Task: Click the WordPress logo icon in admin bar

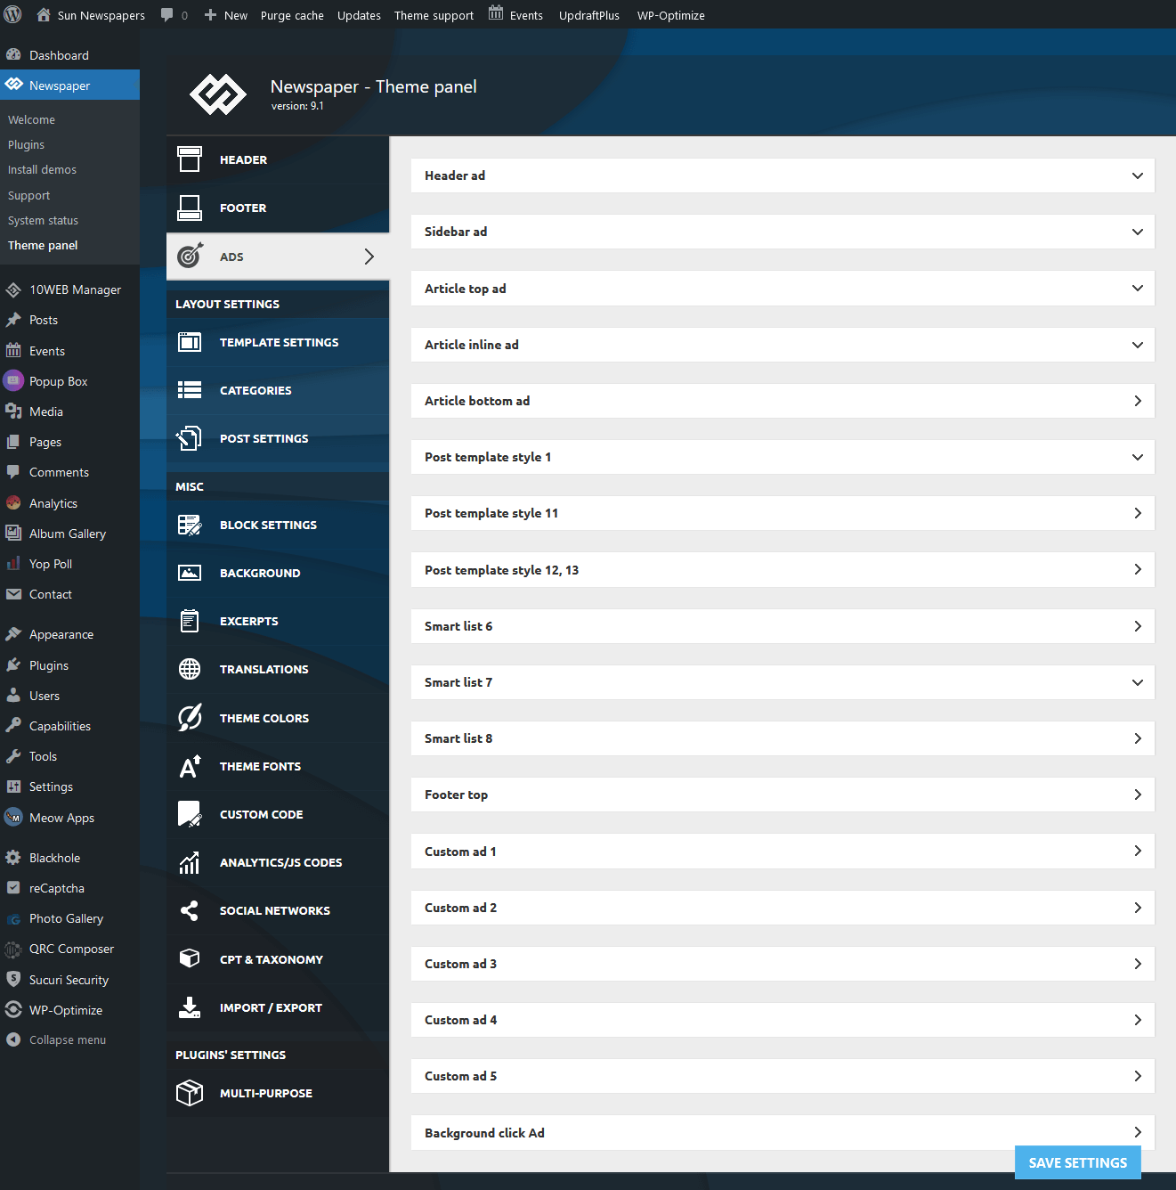Action: pos(12,14)
